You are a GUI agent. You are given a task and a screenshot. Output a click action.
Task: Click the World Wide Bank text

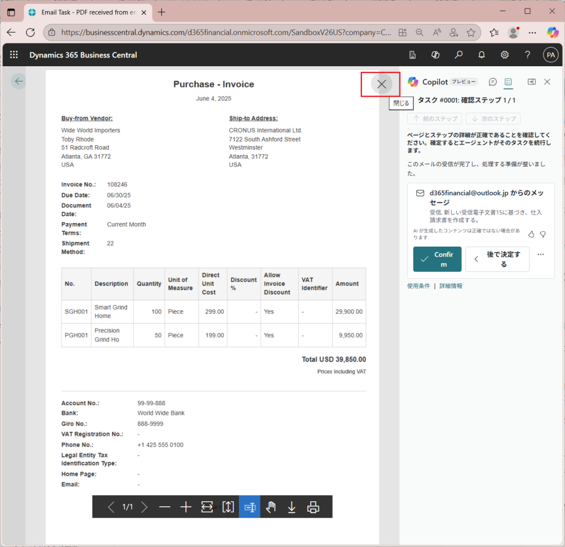point(161,413)
